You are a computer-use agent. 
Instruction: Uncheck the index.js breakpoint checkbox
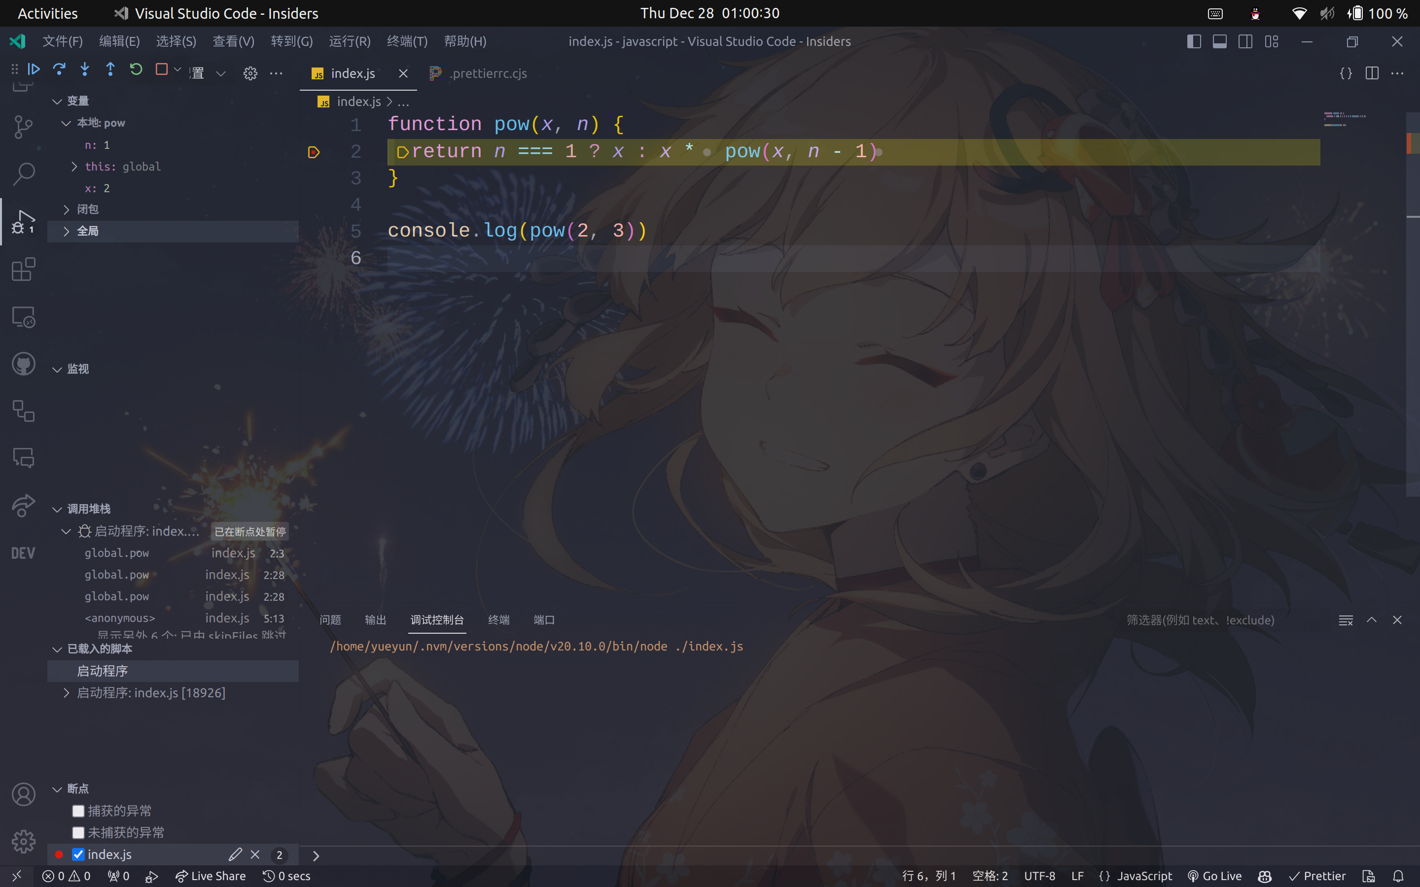click(78, 854)
